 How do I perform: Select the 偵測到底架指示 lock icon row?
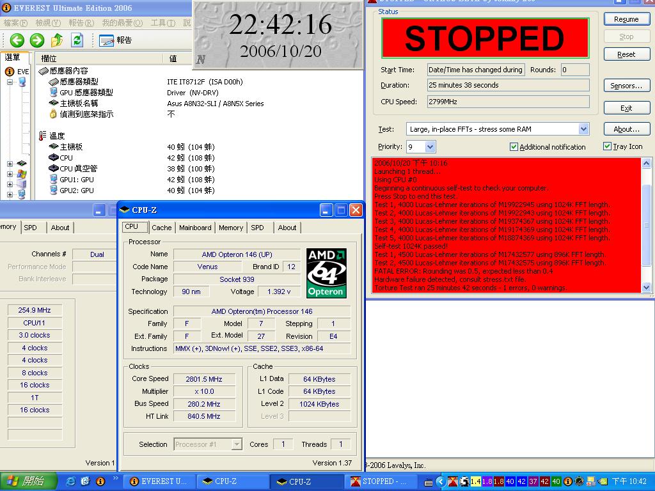tap(81, 114)
